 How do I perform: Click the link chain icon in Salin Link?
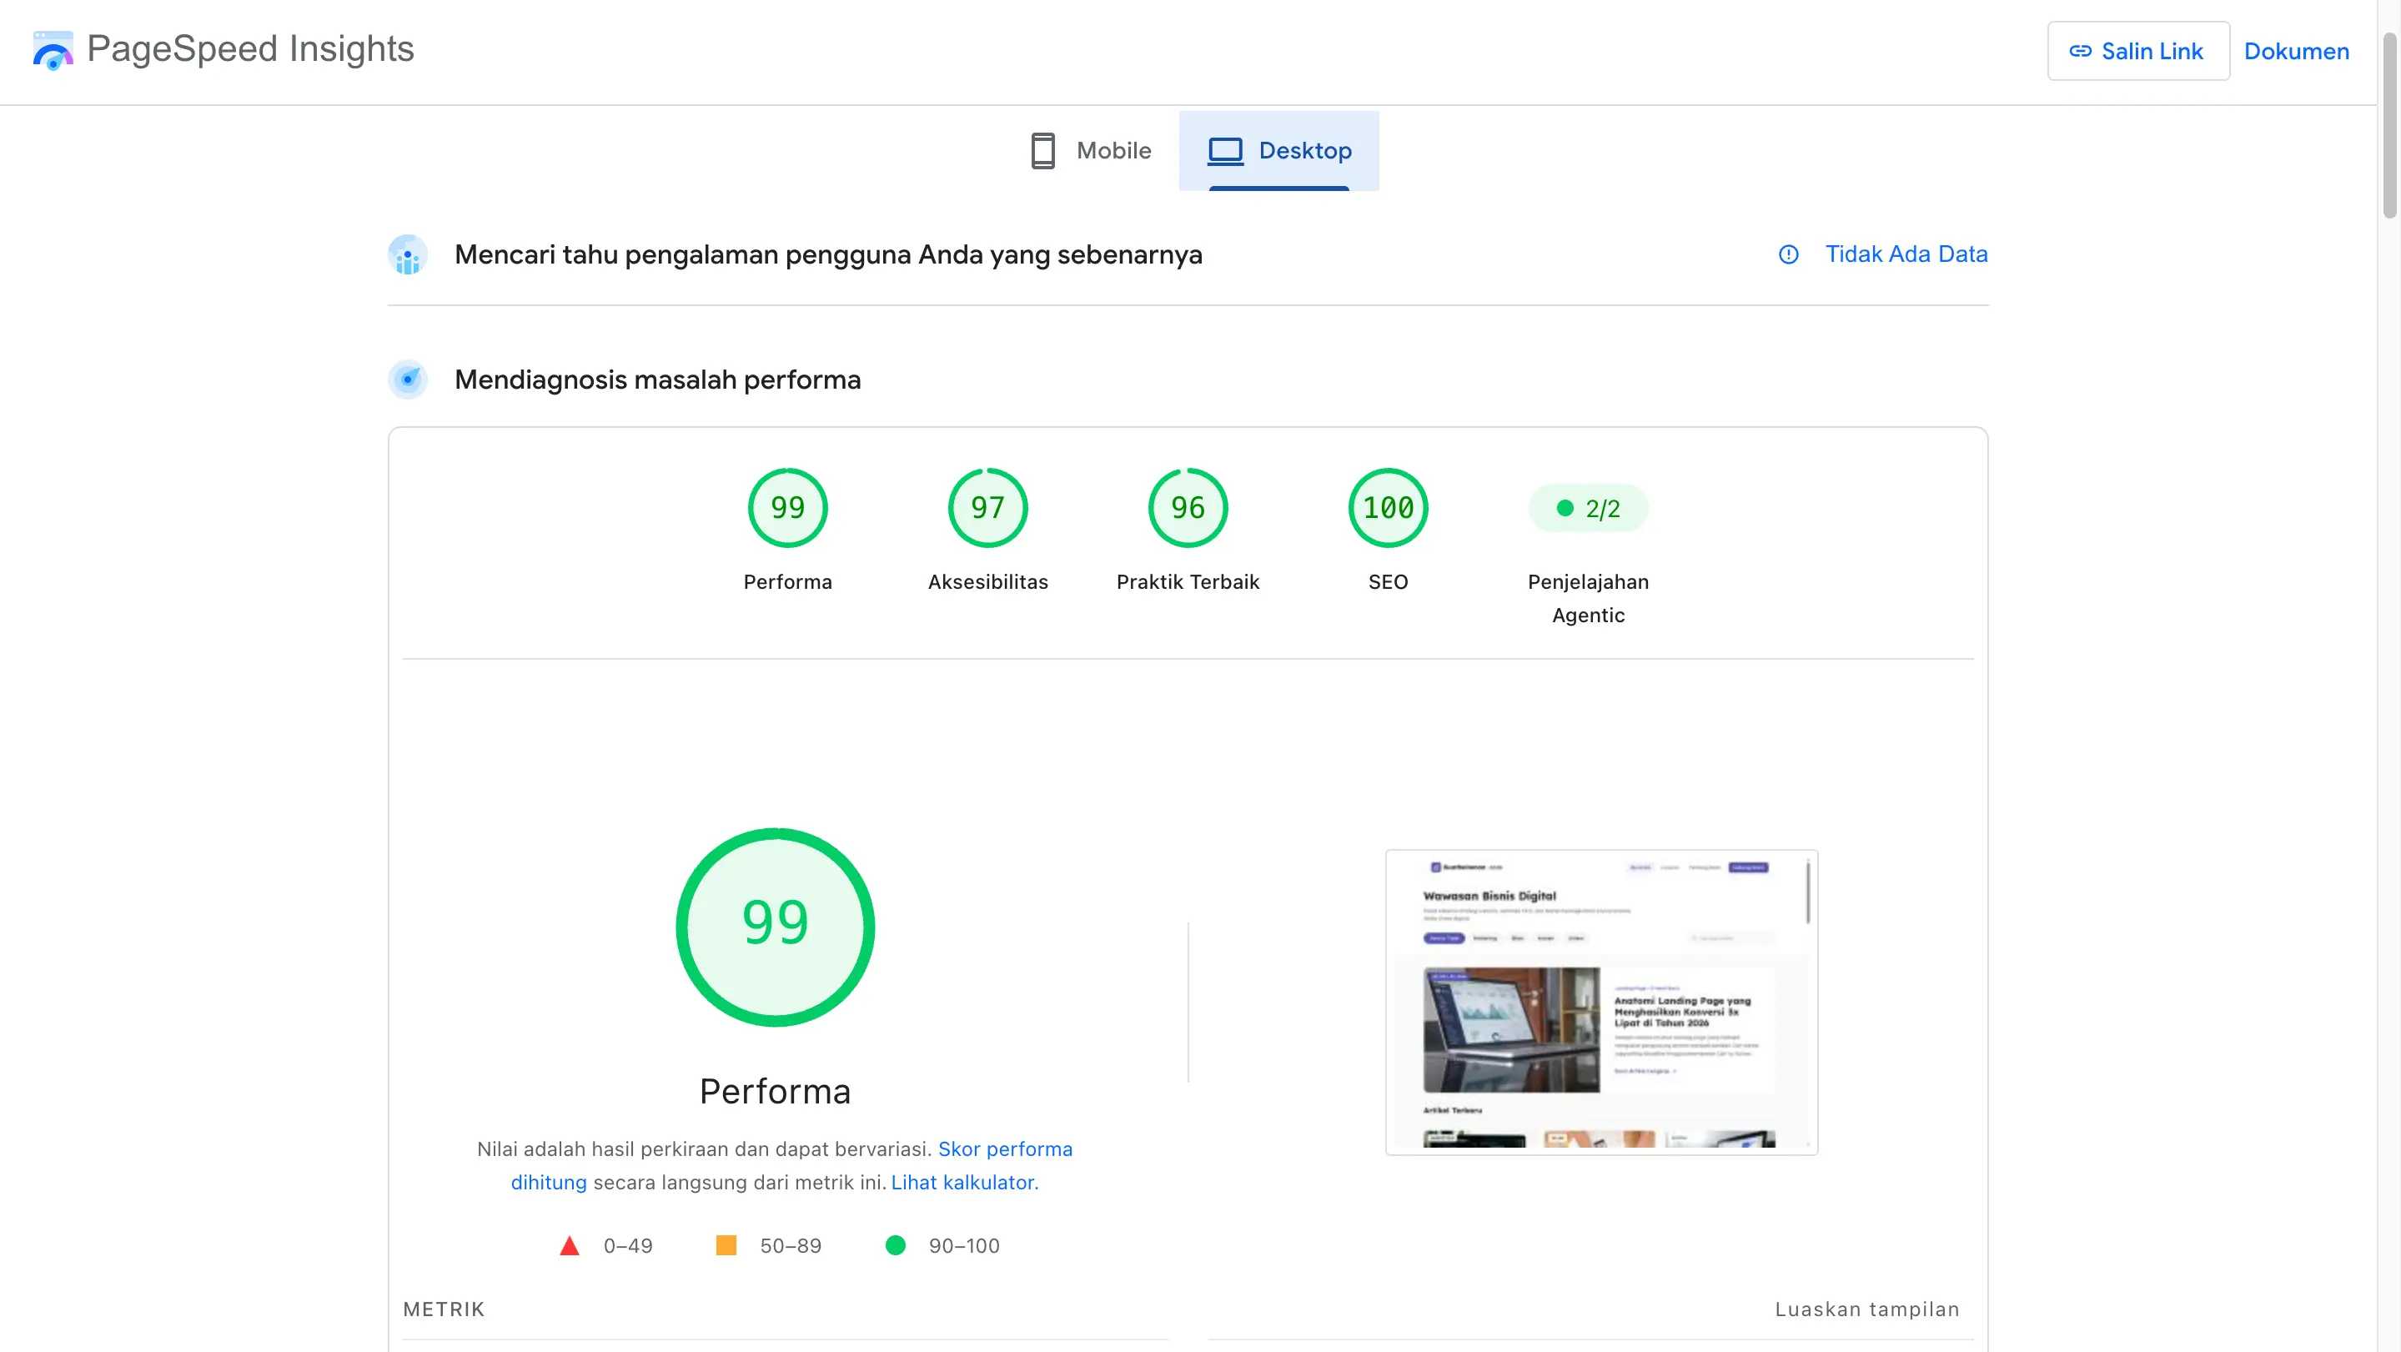click(x=2081, y=51)
